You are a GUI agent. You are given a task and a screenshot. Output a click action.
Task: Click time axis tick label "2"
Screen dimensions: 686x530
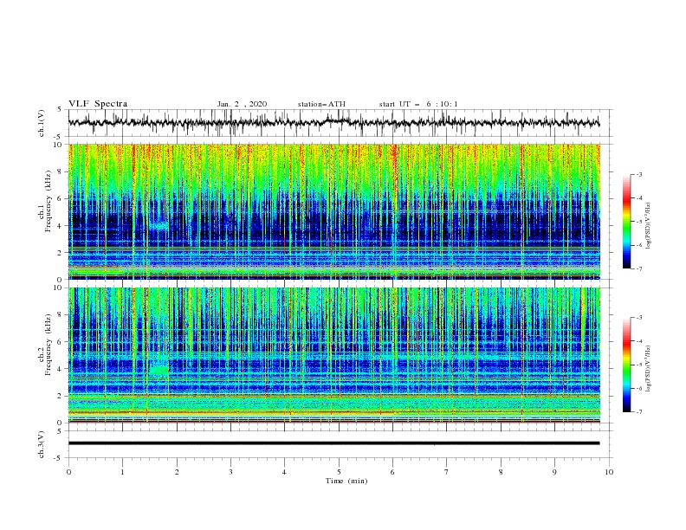177,472
